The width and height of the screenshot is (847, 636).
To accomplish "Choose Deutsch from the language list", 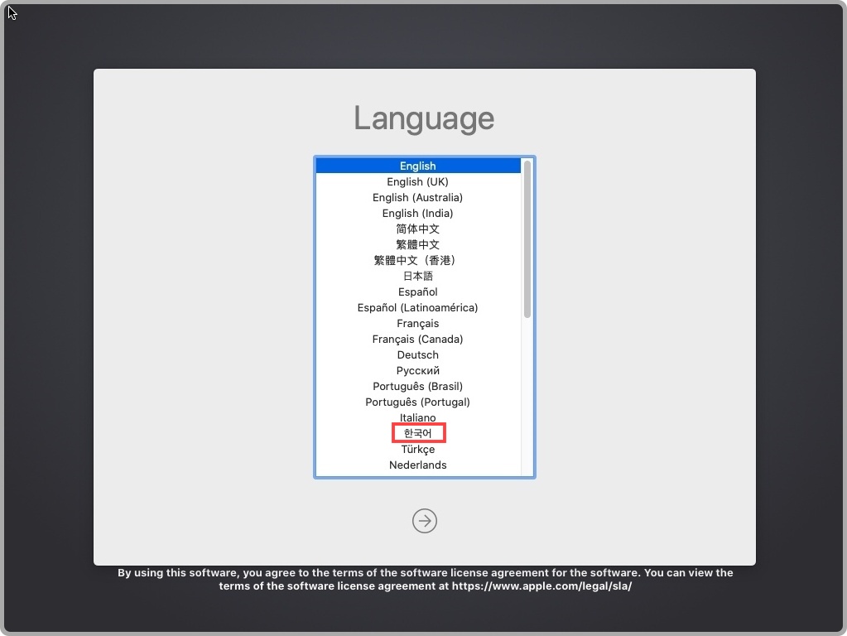I will (418, 354).
